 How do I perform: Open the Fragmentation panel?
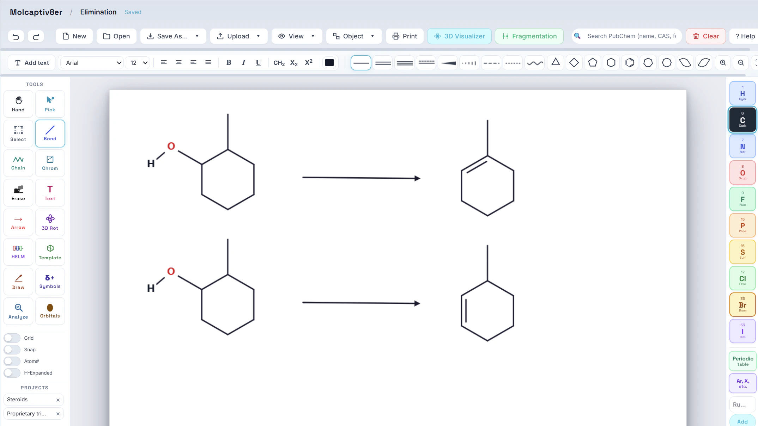(x=529, y=36)
